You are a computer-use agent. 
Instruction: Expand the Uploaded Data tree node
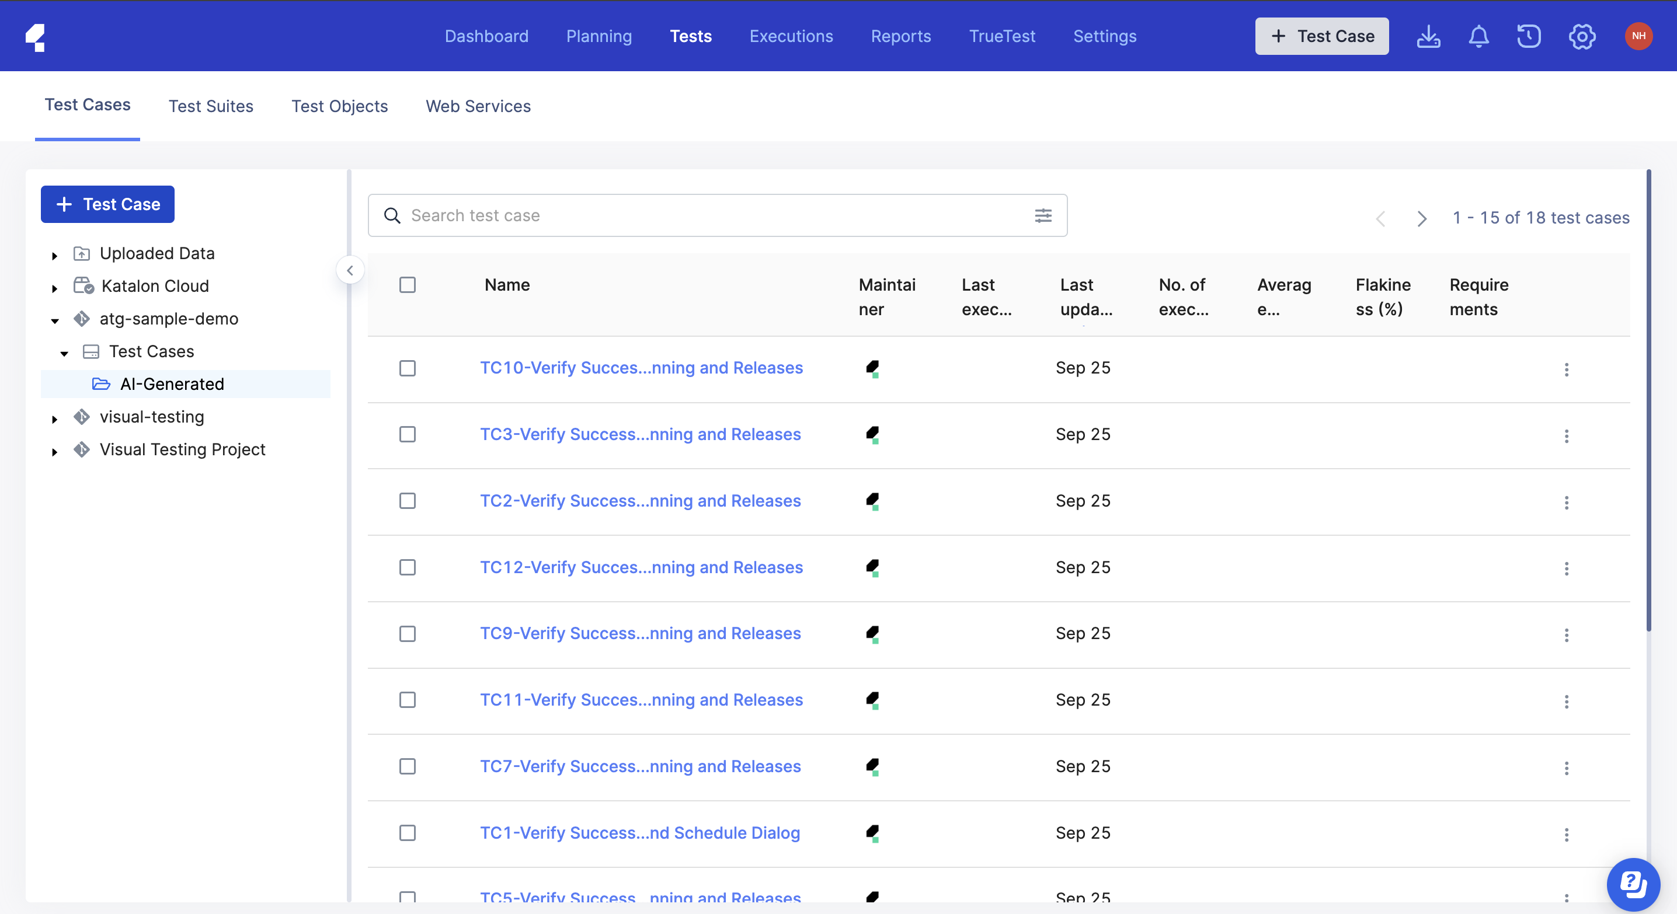55,255
